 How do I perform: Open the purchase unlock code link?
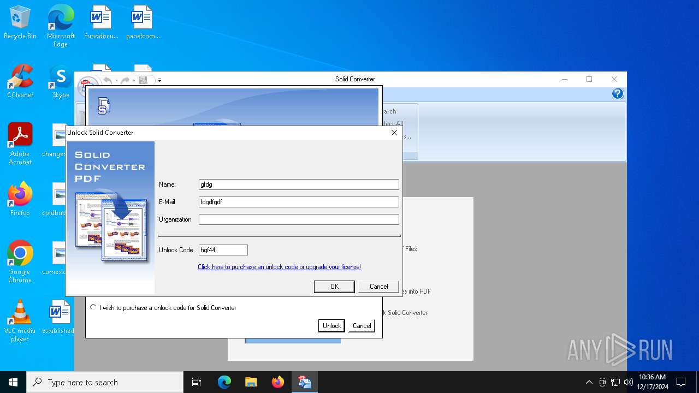(279, 267)
